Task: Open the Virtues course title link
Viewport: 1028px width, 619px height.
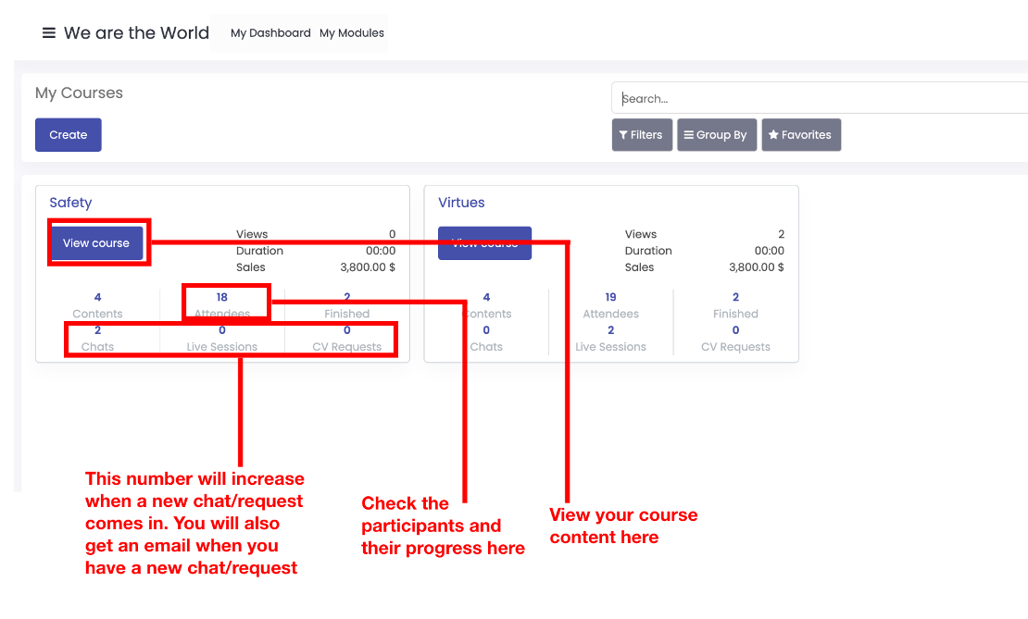Action: 461,203
